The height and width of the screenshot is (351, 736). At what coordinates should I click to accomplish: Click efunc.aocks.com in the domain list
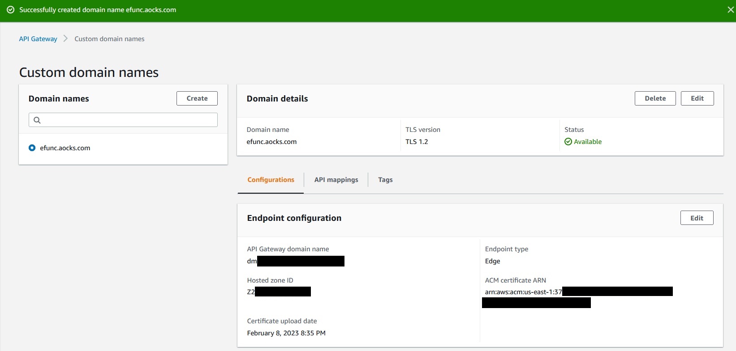[x=65, y=148]
